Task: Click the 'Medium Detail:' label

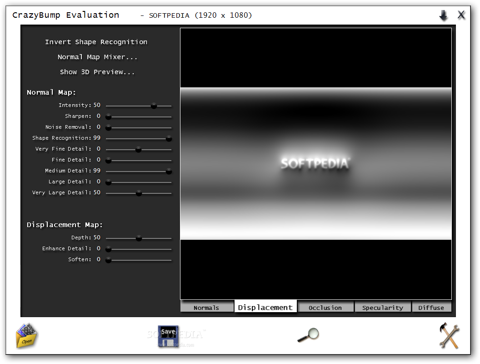Action: click(68, 171)
